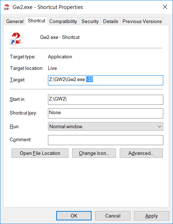The height and width of the screenshot is (224, 173).
Task: Click the 'Application' target type value
Action: [x=60, y=57]
